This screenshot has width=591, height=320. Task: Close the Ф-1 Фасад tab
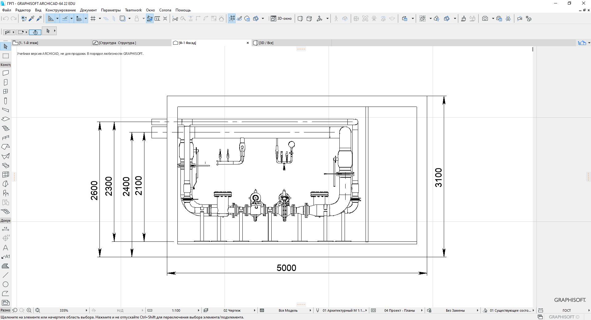tap(248, 43)
